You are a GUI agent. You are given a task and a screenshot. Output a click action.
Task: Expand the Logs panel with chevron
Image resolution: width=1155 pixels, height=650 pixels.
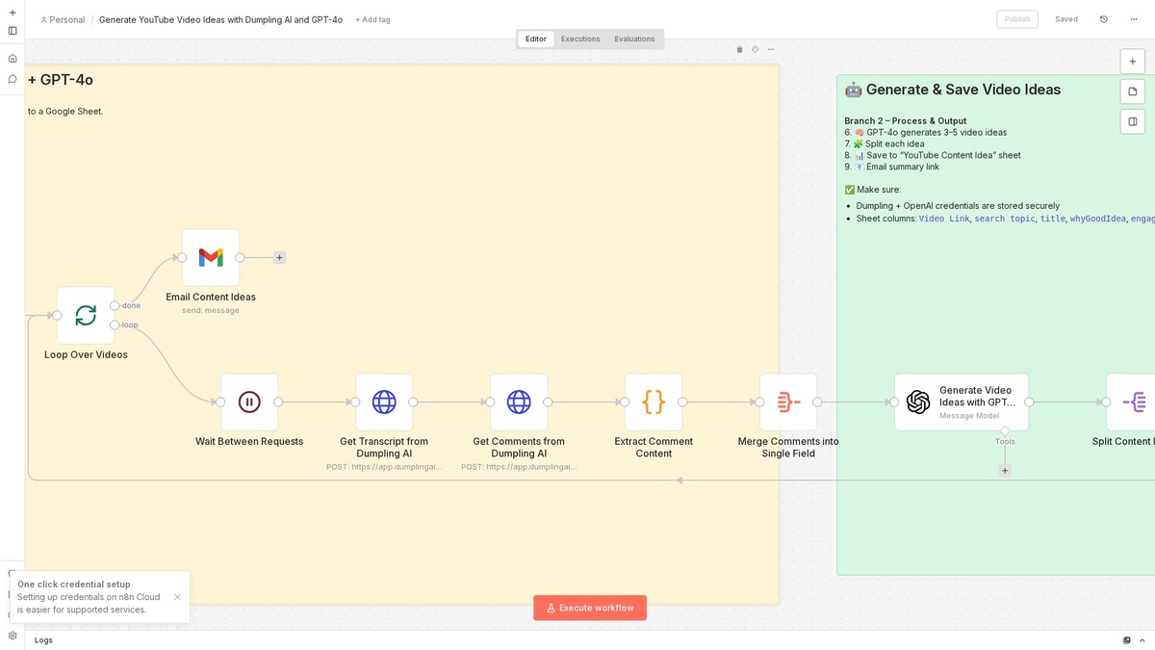pos(1142,640)
